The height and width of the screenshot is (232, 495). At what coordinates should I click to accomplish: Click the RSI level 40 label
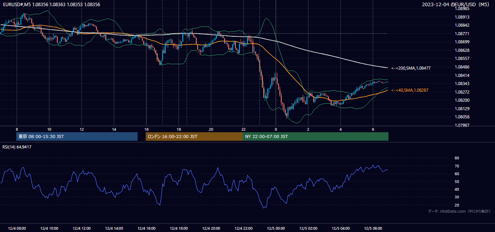457,189
